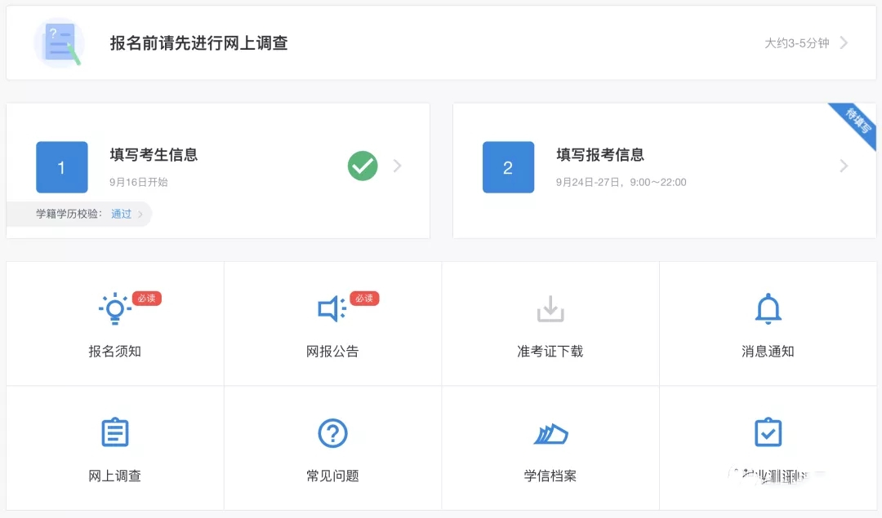
Task: Click the clipboard checkmark icon in last tile
Action: tap(768, 432)
